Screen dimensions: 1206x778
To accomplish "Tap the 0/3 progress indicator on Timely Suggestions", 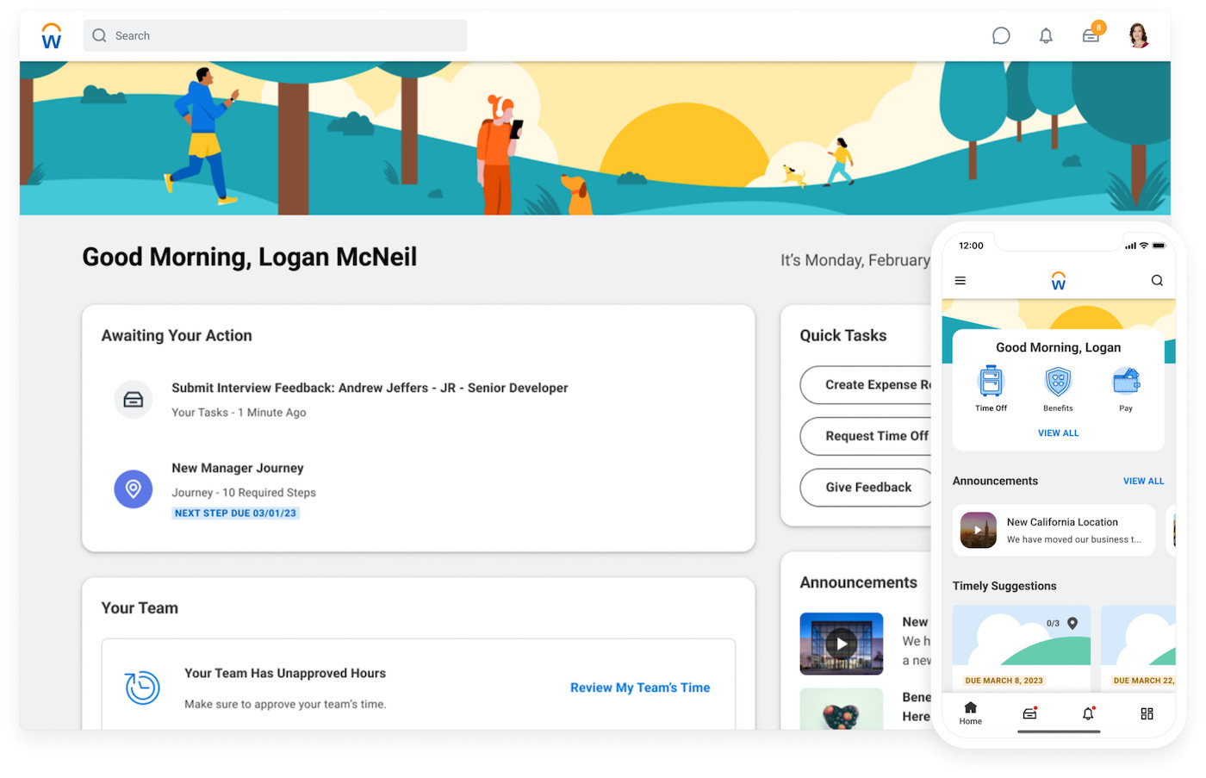I will click(x=1053, y=622).
